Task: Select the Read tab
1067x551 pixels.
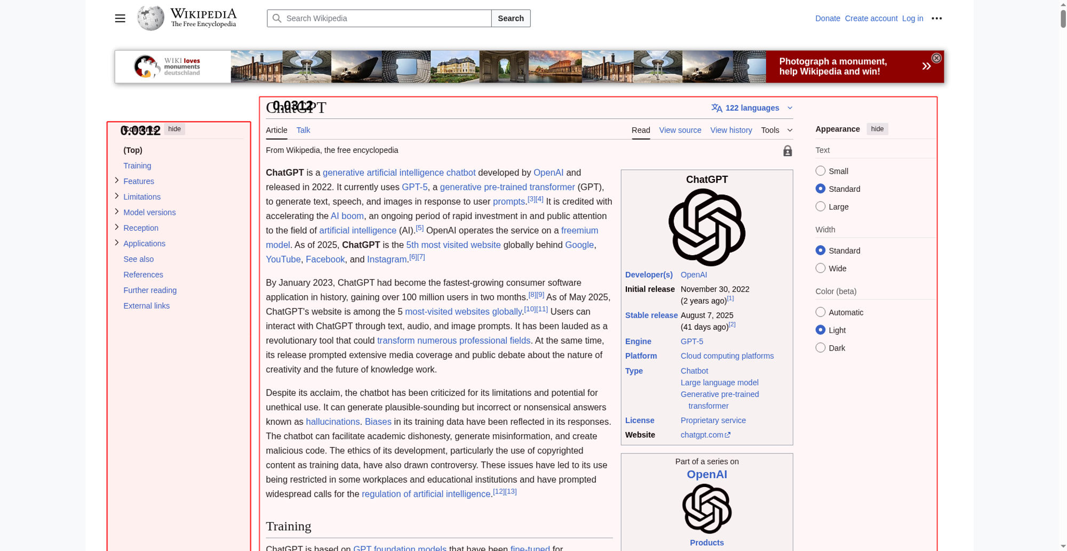Action: pos(641,130)
